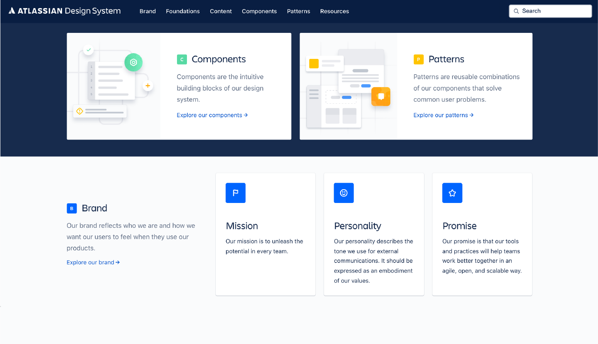Open the Patterns nav item
The height and width of the screenshot is (344, 598).
[x=298, y=11]
